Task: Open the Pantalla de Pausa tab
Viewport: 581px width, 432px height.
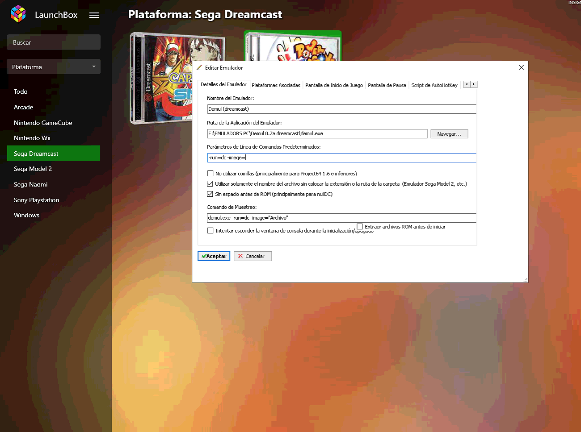Action: (x=387, y=85)
